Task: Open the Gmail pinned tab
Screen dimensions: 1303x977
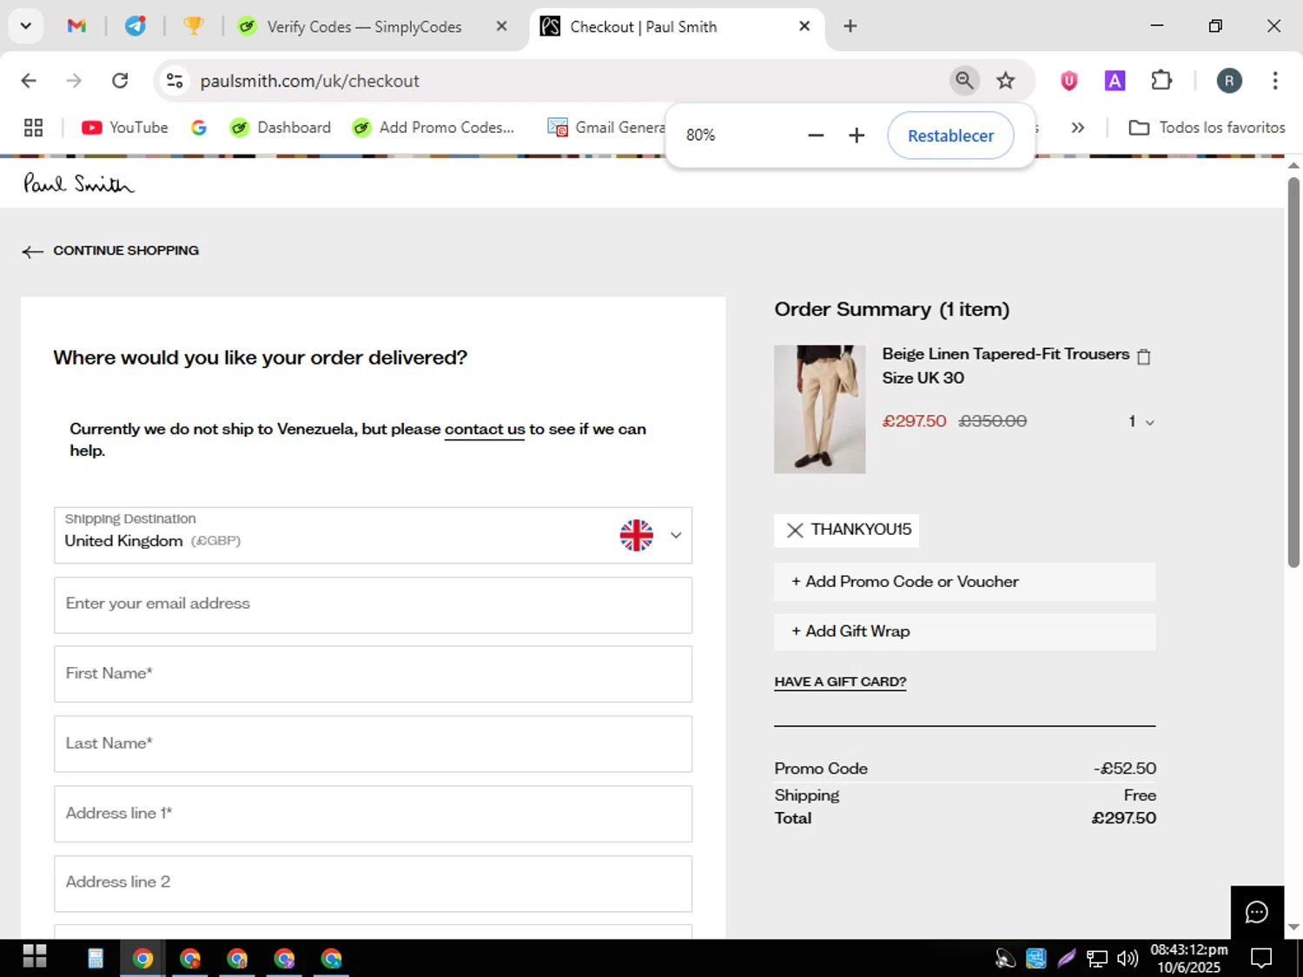Action: (76, 26)
